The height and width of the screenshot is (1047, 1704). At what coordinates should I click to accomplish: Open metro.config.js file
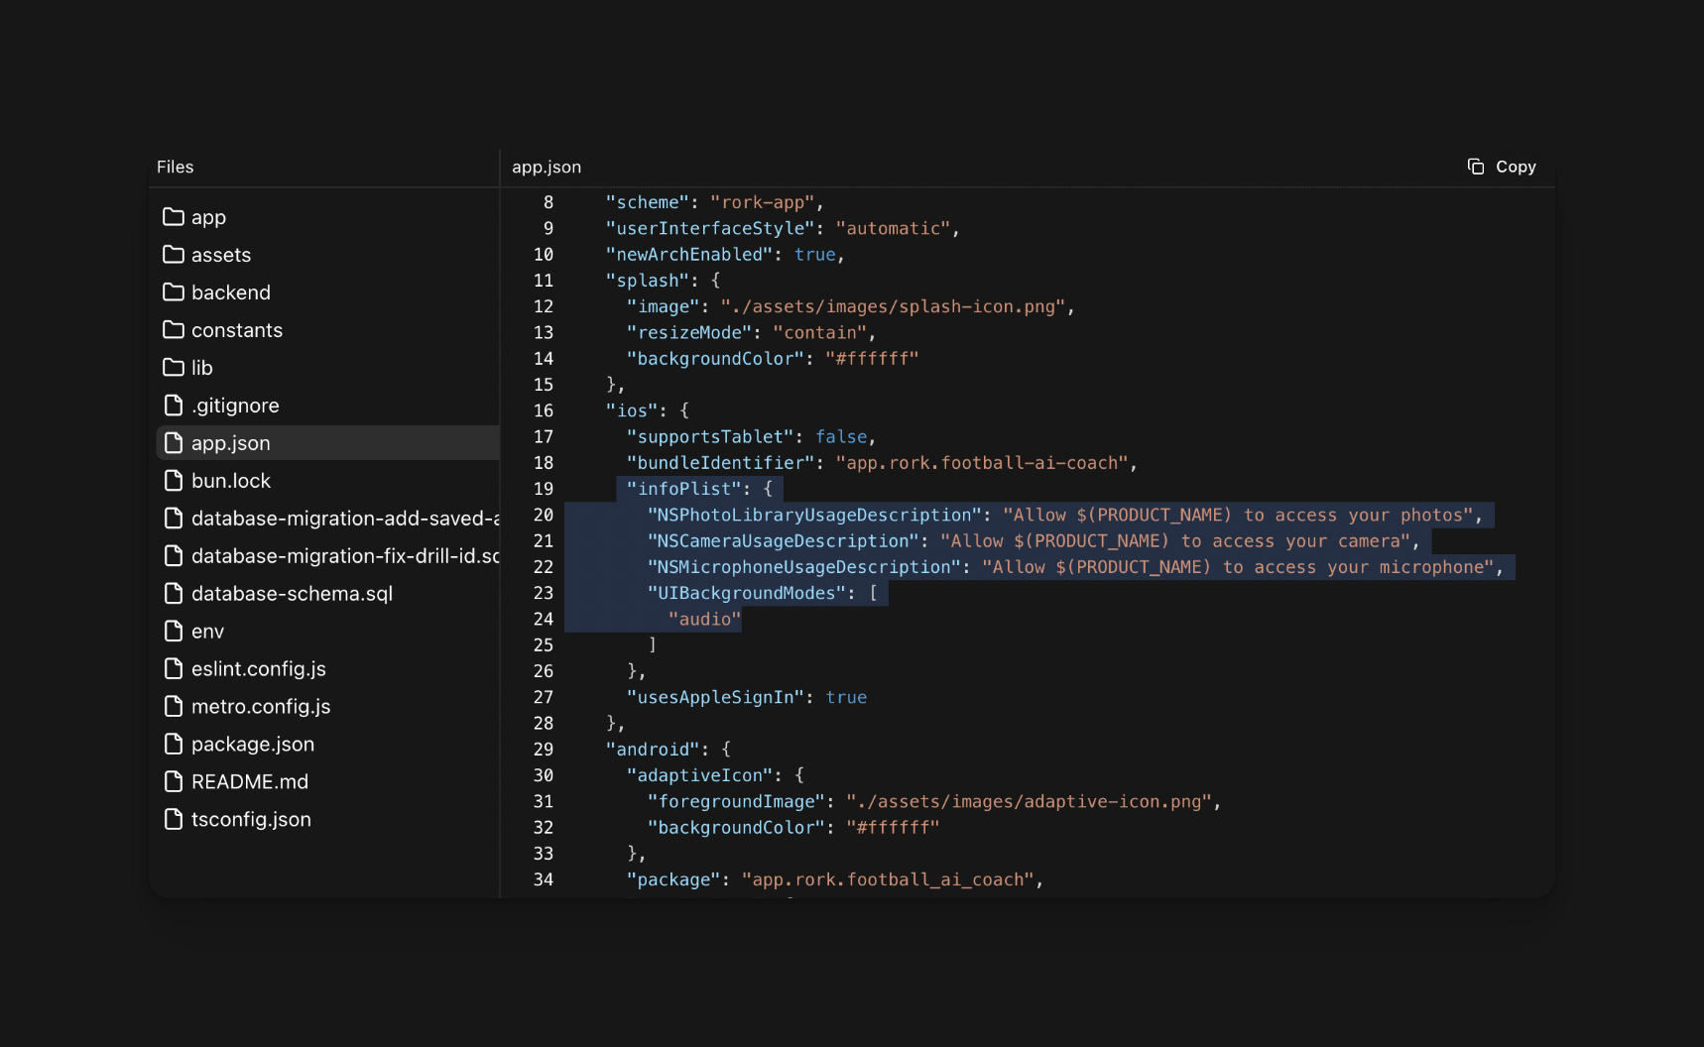tap(327, 706)
